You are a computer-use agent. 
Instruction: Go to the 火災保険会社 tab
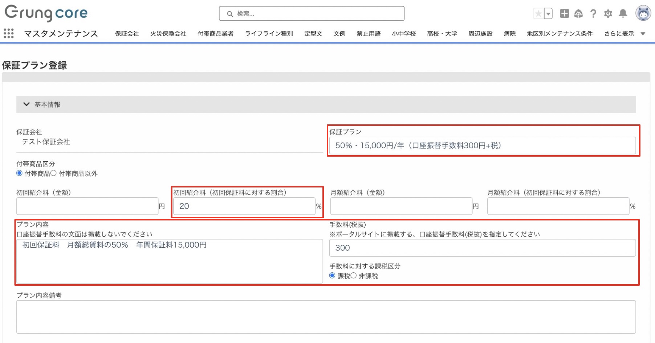(168, 34)
